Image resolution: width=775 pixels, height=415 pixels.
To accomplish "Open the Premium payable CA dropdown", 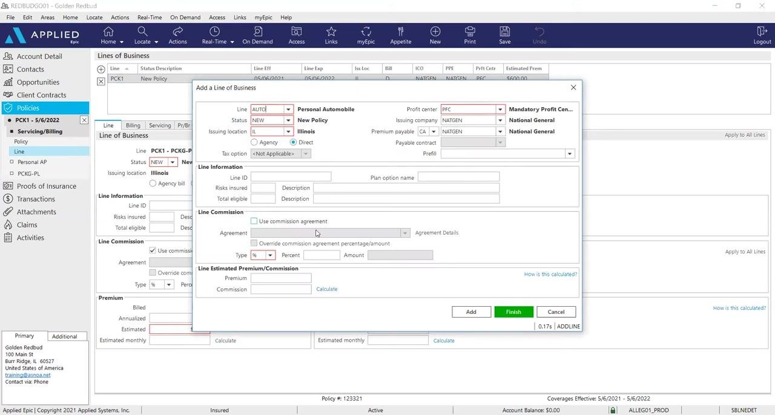I will pyautogui.click(x=434, y=131).
